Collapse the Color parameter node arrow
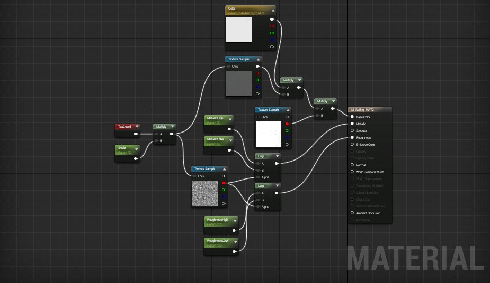The height and width of the screenshot is (283, 490). click(273, 10)
